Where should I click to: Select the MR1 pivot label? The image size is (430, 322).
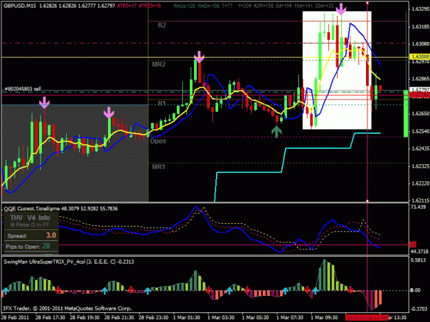pyautogui.click(x=158, y=166)
